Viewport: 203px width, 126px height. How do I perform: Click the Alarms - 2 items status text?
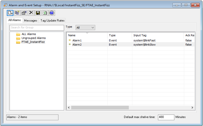pos(17,117)
